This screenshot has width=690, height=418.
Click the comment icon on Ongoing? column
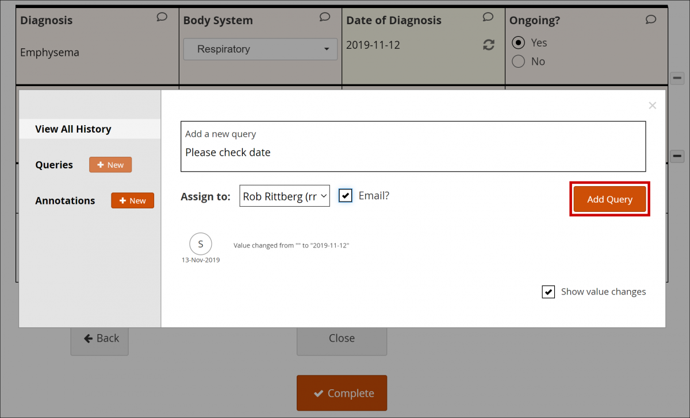(650, 19)
